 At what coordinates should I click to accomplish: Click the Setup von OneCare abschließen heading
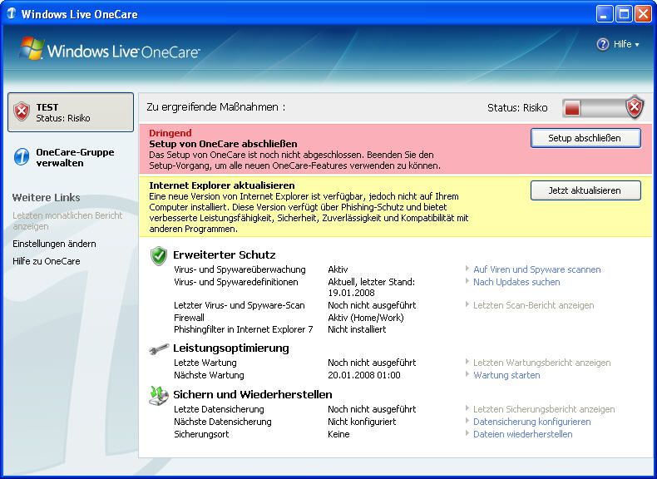[223, 144]
